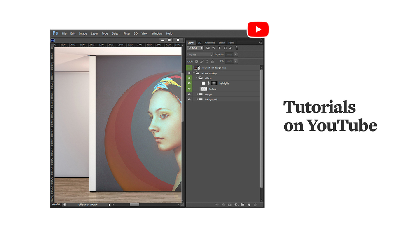The width and height of the screenshot is (414, 233).
Task: Click the design group folder icon
Action: pyautogui.click(x=201, y=94)
